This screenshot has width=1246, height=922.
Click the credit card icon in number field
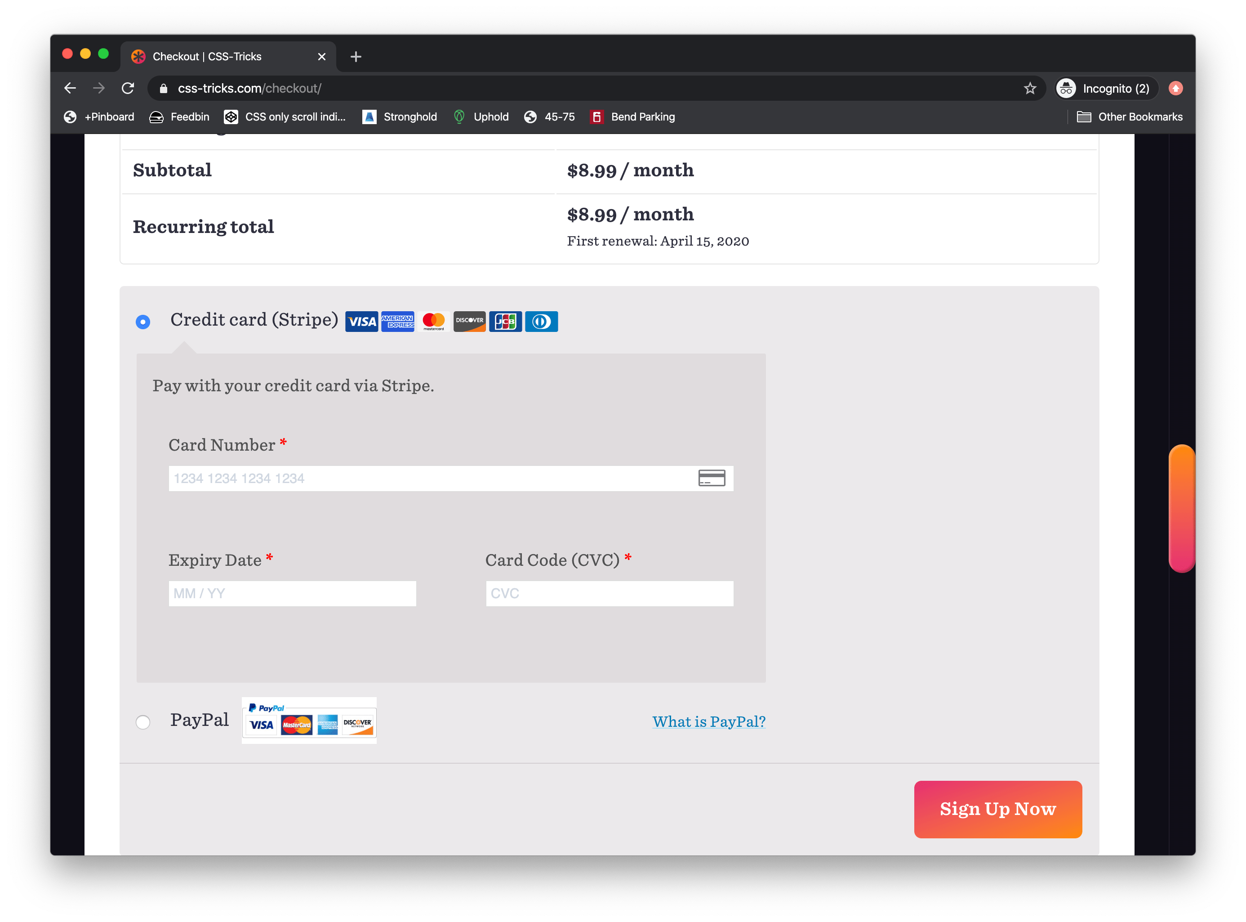(x=712, y=478)
